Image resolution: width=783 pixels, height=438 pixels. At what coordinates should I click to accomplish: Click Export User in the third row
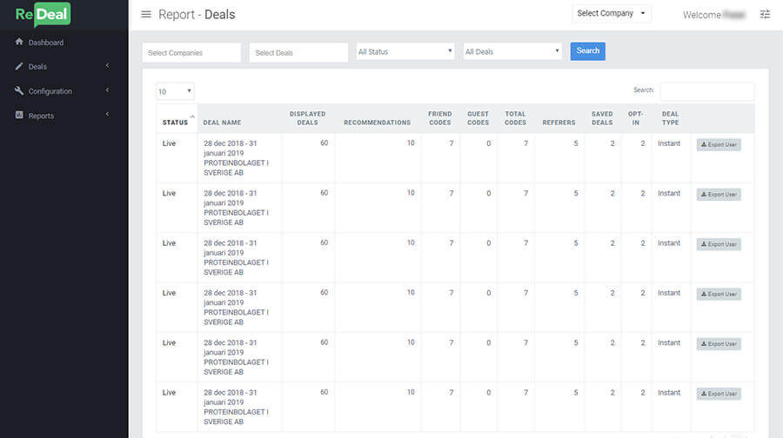pos(719,244)
